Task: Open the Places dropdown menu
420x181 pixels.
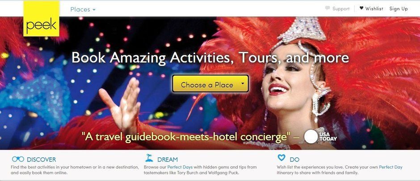Action: click(83, 9)
